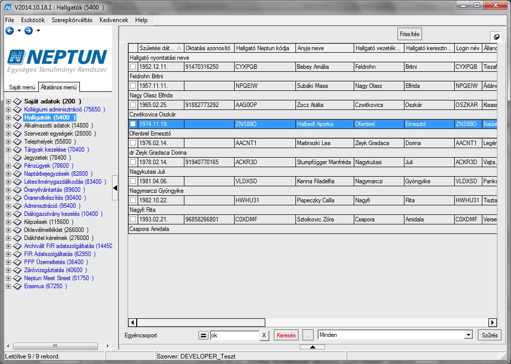The height and width of the screenshot is (364, 511).
Task: Click the blue forward navigation arrow
Action: point(29,31)
